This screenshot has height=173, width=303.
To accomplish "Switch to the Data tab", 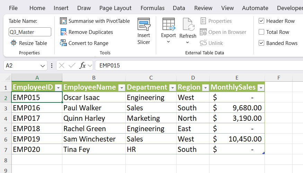I will tap(179, 8).
